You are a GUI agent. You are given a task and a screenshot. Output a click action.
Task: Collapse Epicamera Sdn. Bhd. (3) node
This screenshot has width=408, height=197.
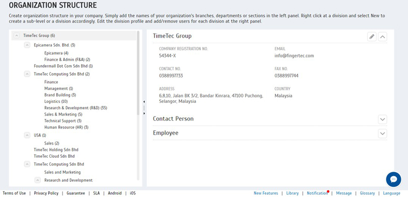click(x=27, y=45)
